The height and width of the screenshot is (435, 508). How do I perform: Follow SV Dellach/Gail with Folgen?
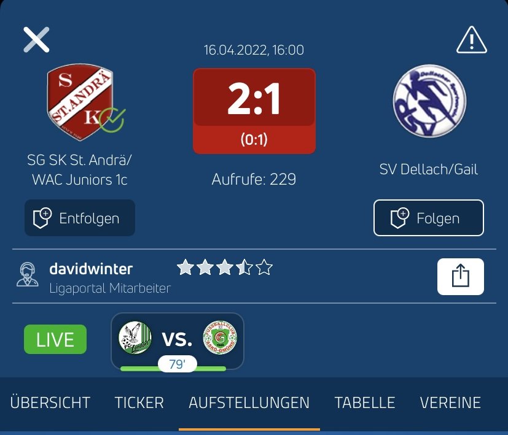[429, 218]
